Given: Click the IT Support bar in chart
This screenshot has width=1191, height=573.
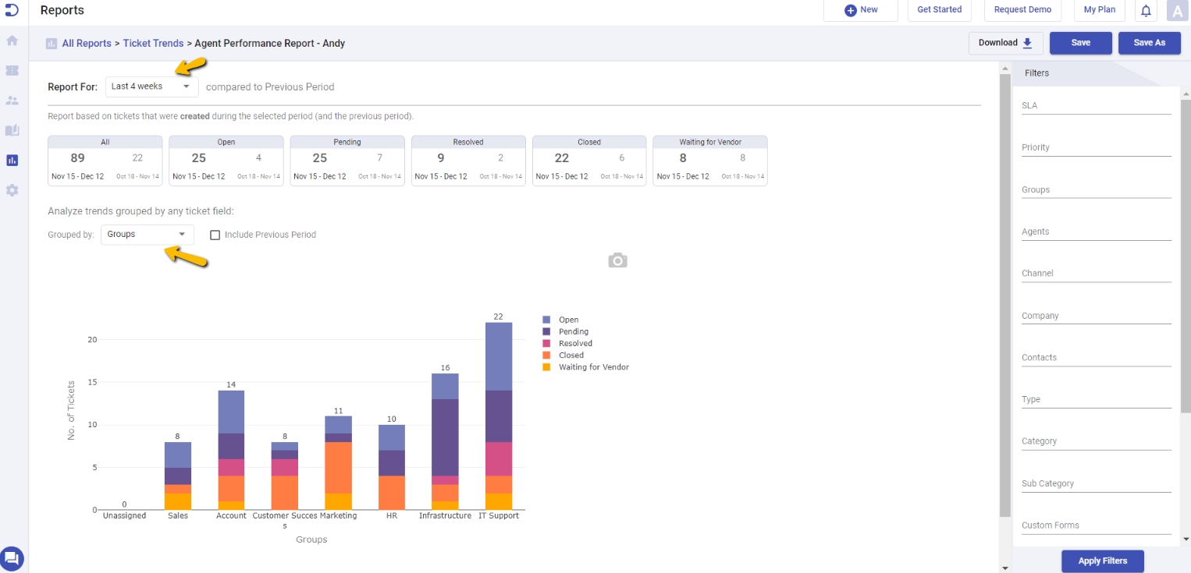Looking at the screenshot, I should point(499,416).
